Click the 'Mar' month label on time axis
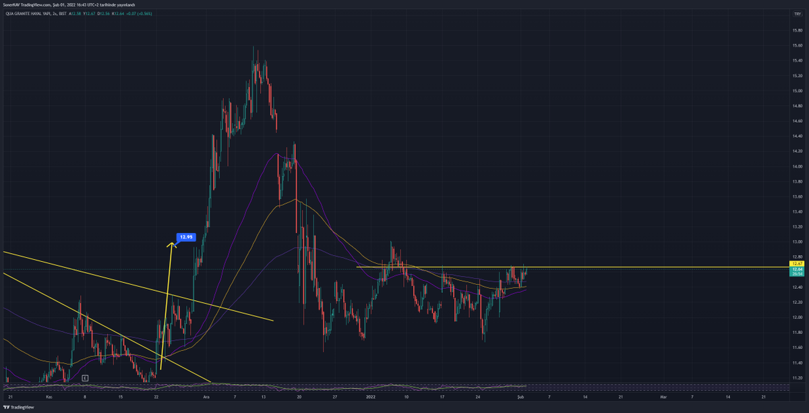This screenshot has height=413, width=809. pos(663,398)
